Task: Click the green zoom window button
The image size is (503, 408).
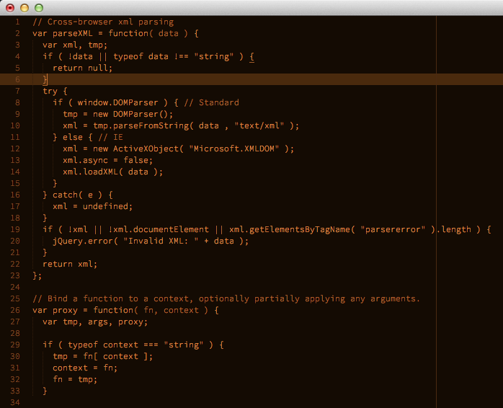Action: 39,8
